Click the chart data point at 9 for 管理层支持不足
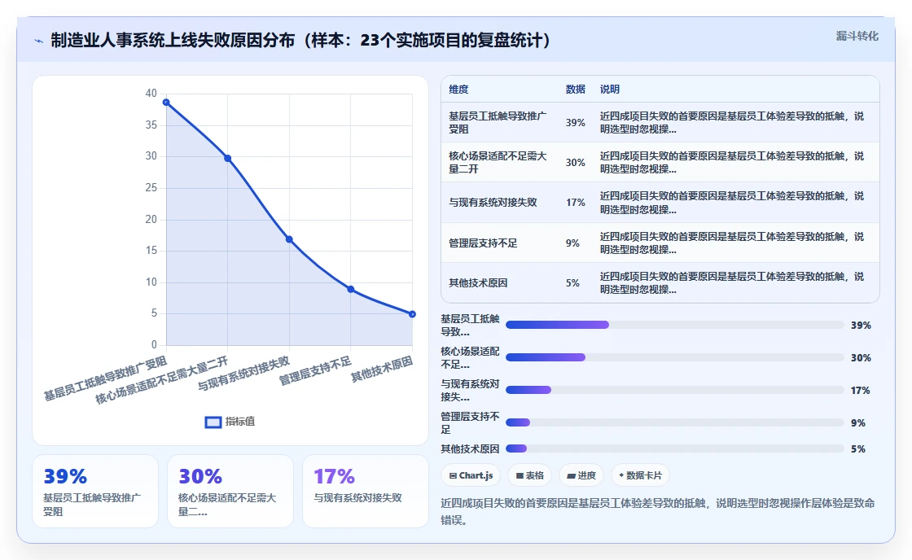Viewport: 912px width, 560px height. click(x=351, y=289)
